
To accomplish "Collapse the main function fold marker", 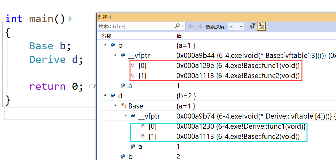I will (x=2, y=19).
